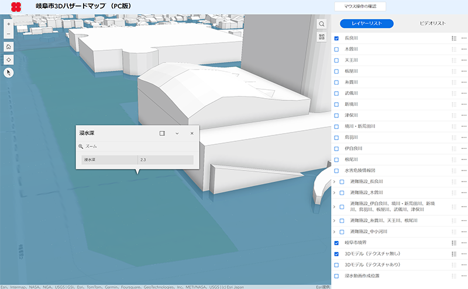This screenshot has width=468, height=289.
Task: Click the Gifu city red logo
Action: coord(16,7)
